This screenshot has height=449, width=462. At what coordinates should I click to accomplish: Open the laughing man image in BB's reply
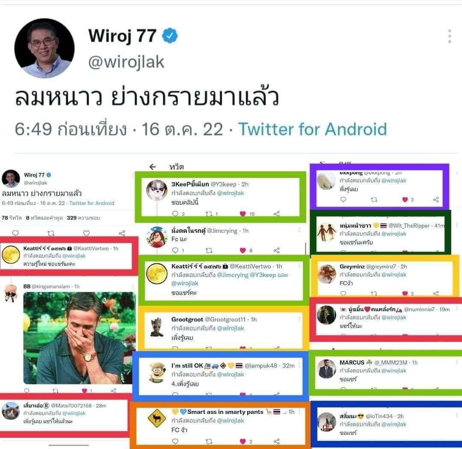pyautogui.click(x=80, y=338)
